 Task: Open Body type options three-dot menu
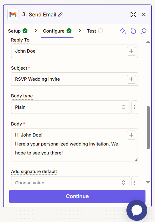[x=135, y=107]
